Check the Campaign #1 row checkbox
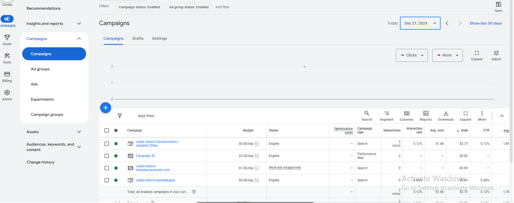514x203 pixels. pyautogui.click(x=107, y=156)
